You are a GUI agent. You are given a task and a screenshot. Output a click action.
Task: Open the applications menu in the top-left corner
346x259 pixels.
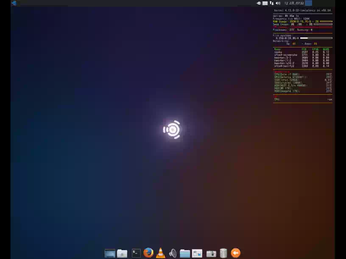coord(14,3)
